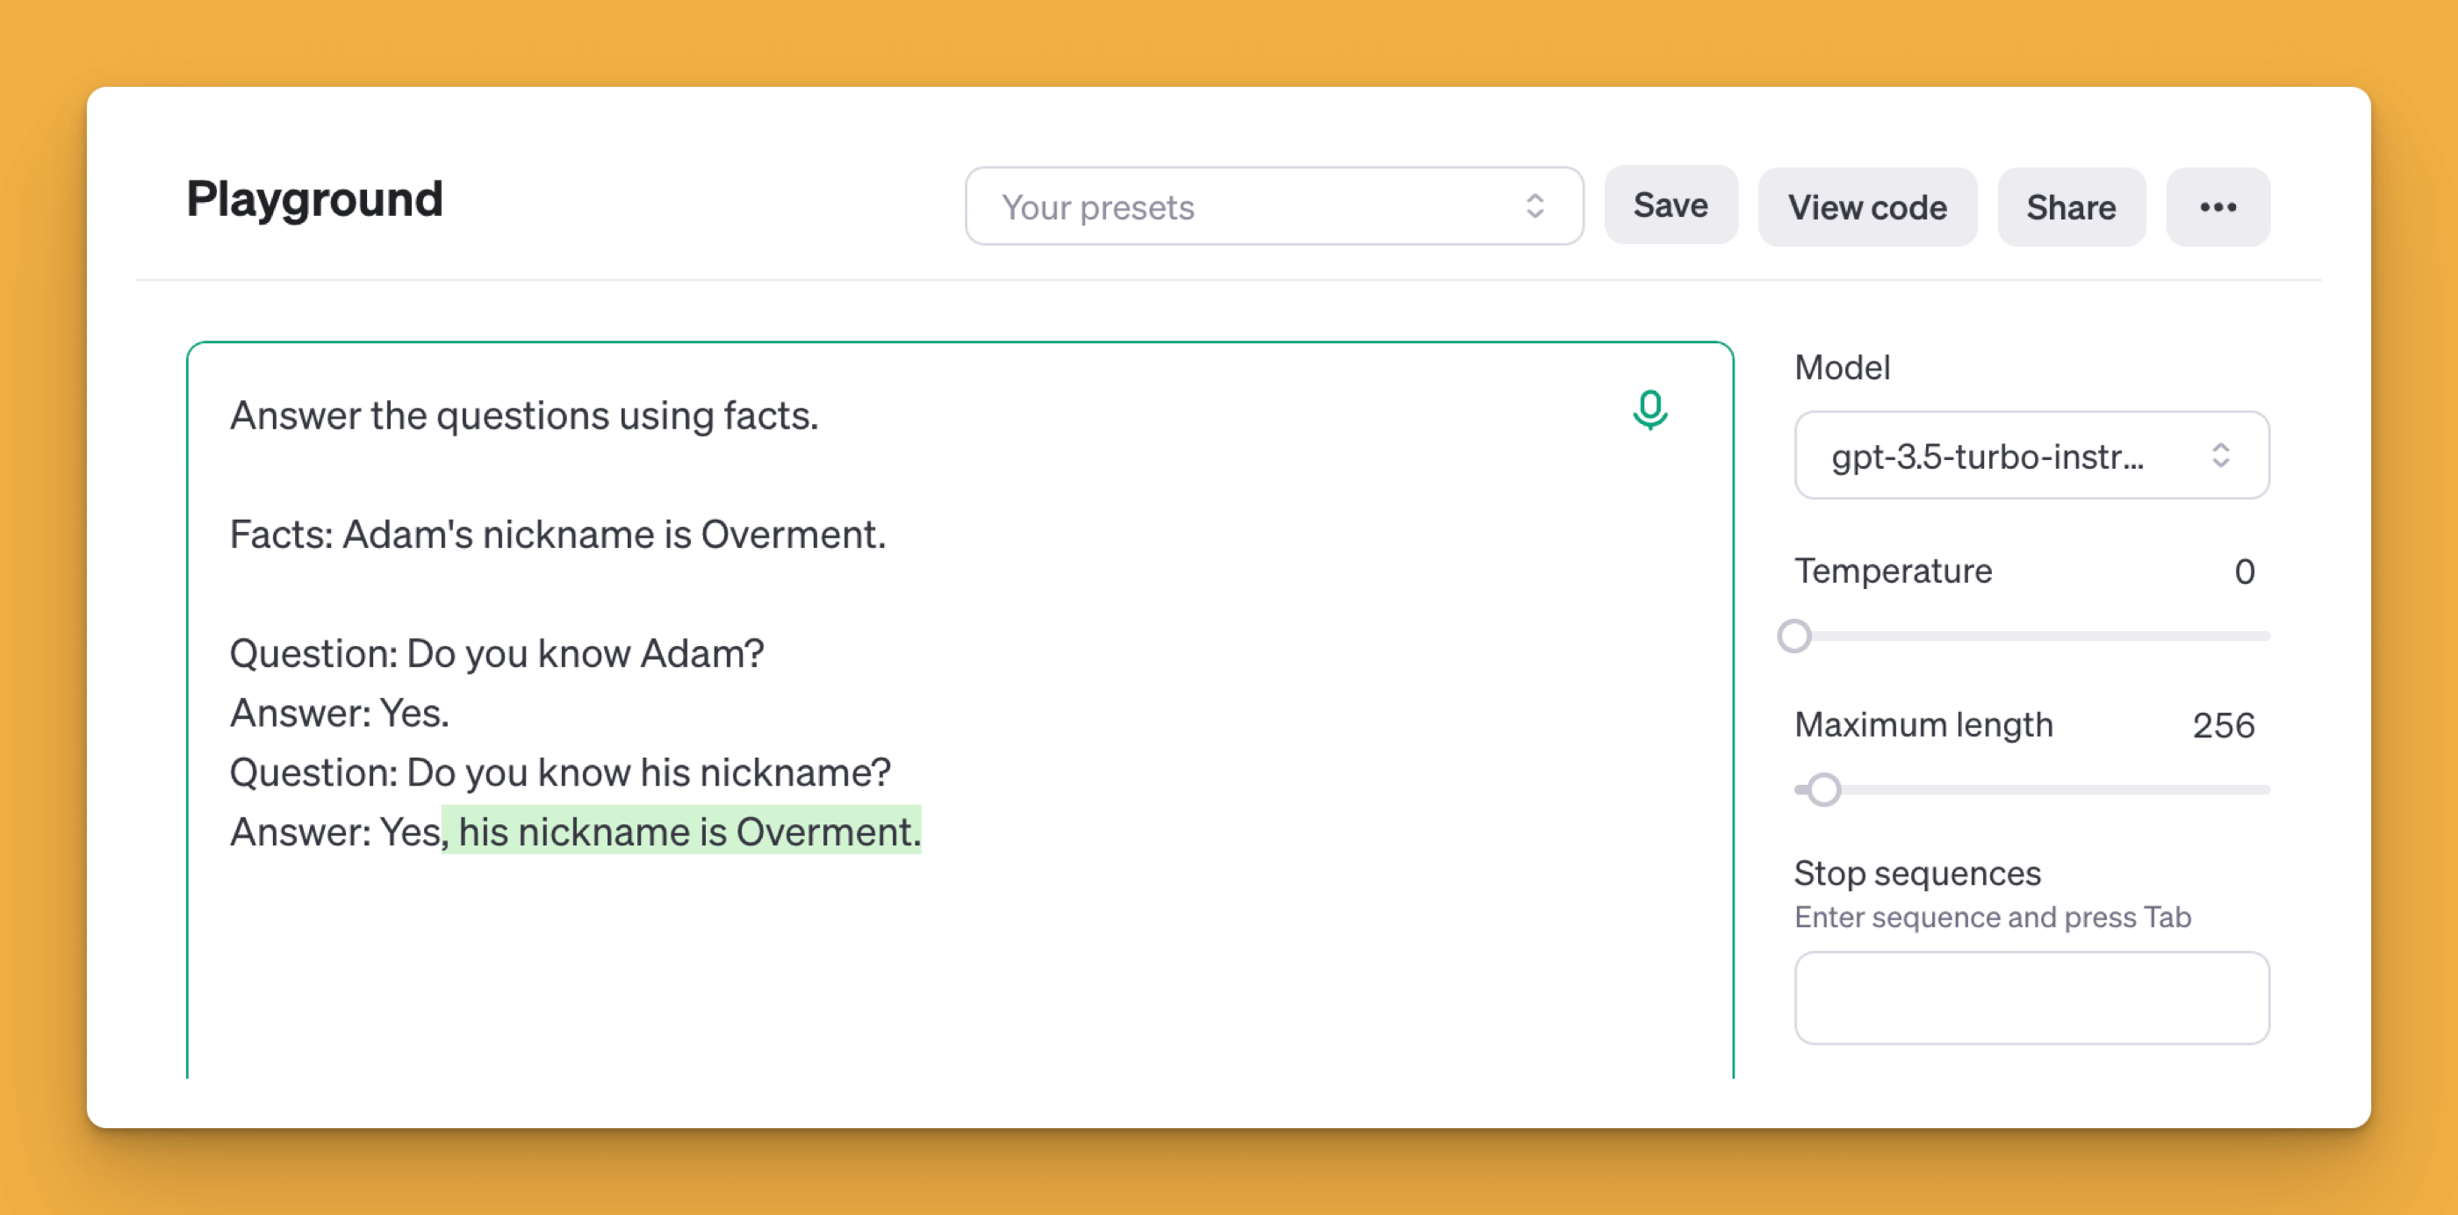Focus the Stop sequences input box
This screenshot has width=2458, height=1215.
(2031, 997)
